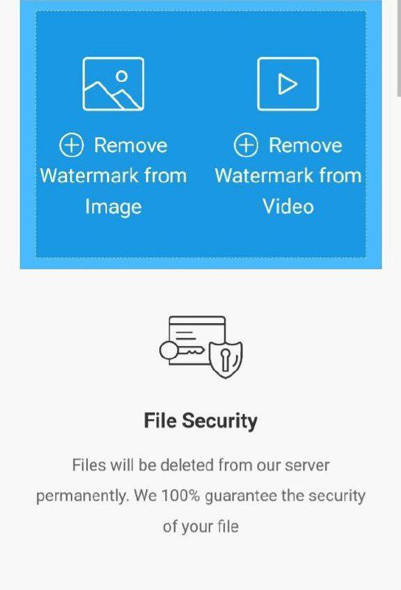Click the word Video under the player icon
This screenshot has height=590, width=401.
[x=288, y=206]
